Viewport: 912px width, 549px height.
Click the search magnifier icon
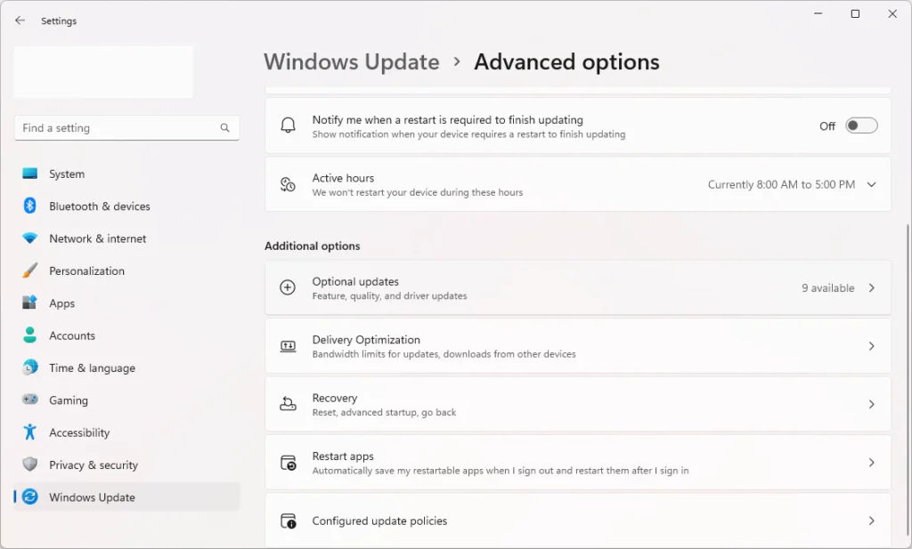coord(224,128)
